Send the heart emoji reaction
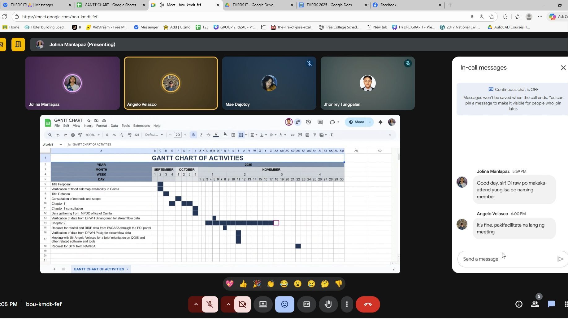The height and width of the screenshot is (319, 568). tap(230, 284)
